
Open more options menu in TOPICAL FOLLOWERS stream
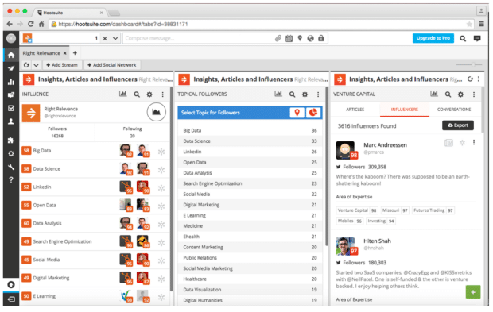tap(318, 94)
